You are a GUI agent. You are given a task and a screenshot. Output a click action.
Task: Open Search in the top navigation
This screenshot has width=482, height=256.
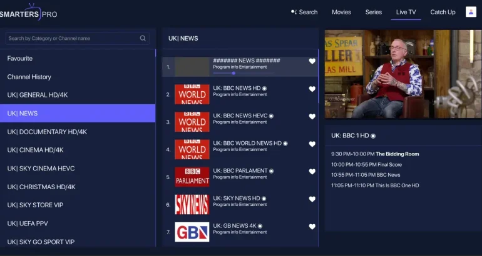click(x=304, y=12)
